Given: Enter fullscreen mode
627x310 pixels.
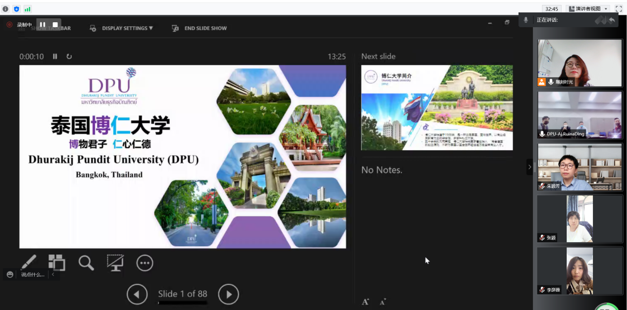Looking at the screenshot, I should [x=619, y=9].
